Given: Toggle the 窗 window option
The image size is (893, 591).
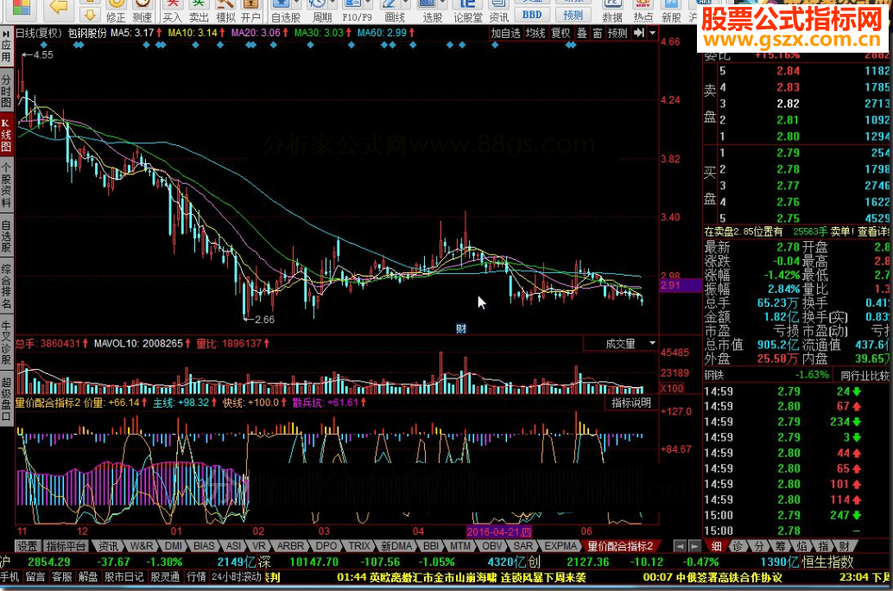Looking at the screenshot, I should coord(598,33).
